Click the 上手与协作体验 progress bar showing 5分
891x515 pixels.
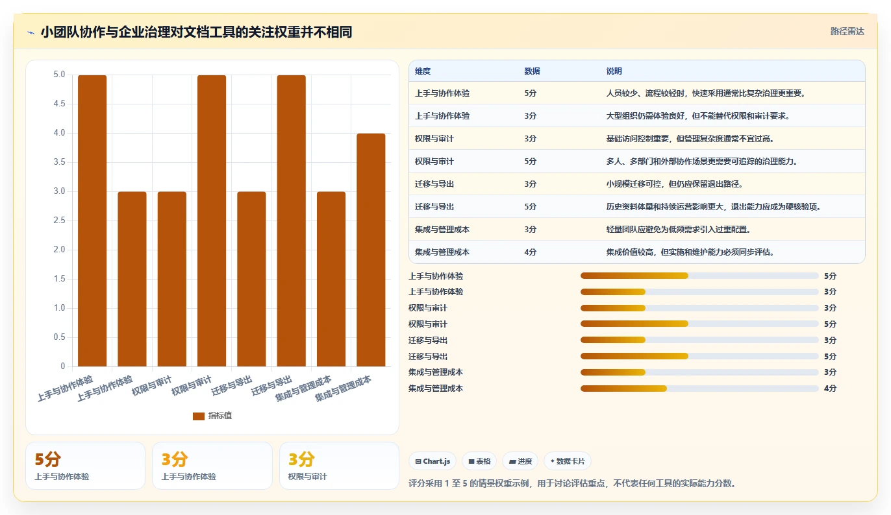[699, 276]
